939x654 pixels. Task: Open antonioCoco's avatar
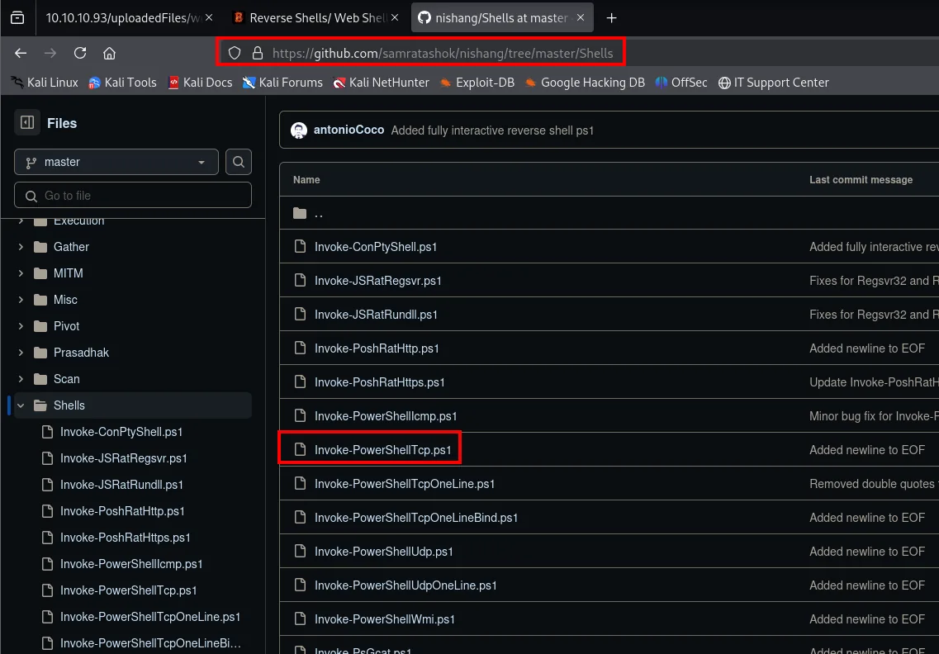coord(299,130)
